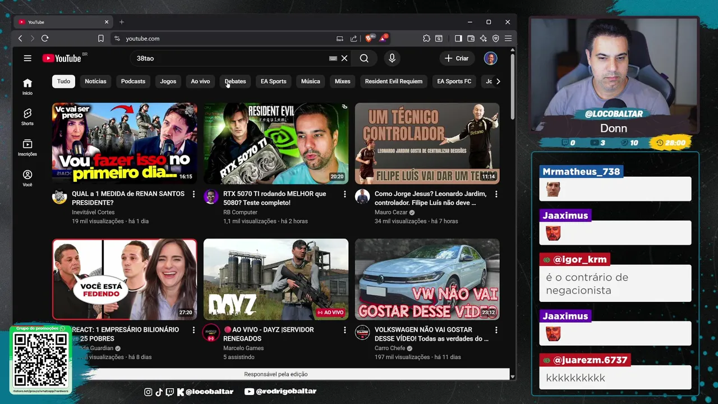The image size is (718, 404).
Task: Open Shorts in the sidebar
Action: pos(27,117)
